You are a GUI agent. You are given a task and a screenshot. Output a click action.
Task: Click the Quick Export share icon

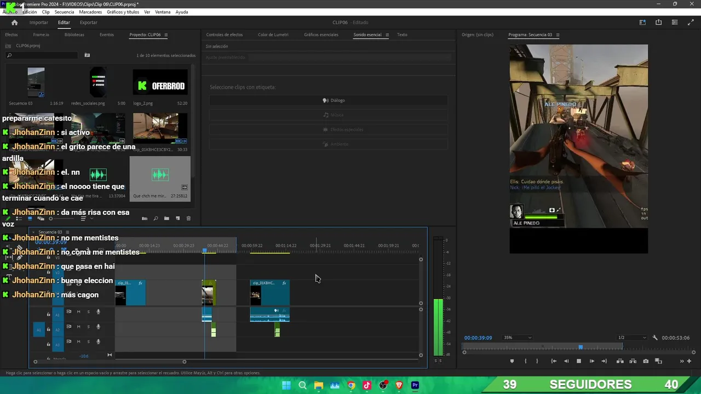point(658,22)
